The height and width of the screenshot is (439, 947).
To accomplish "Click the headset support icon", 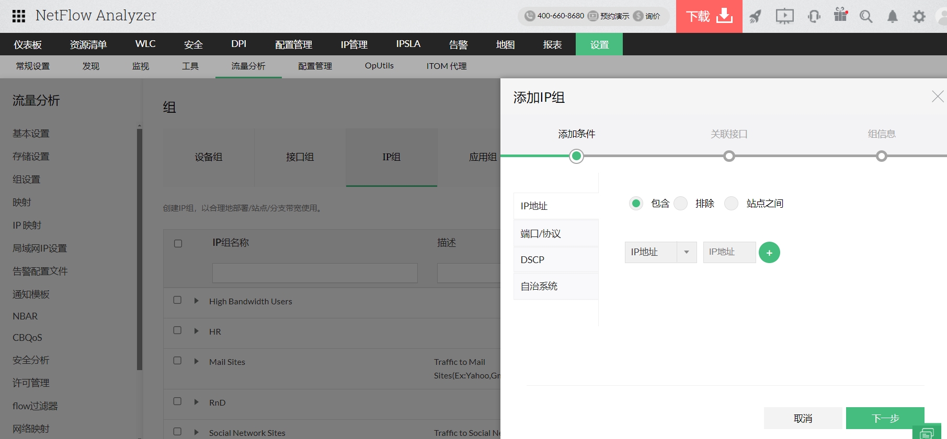I will pos(814,16).
